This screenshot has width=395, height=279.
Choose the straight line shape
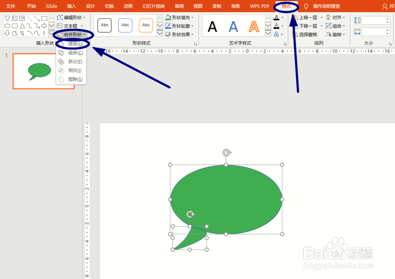pos(30,19)
